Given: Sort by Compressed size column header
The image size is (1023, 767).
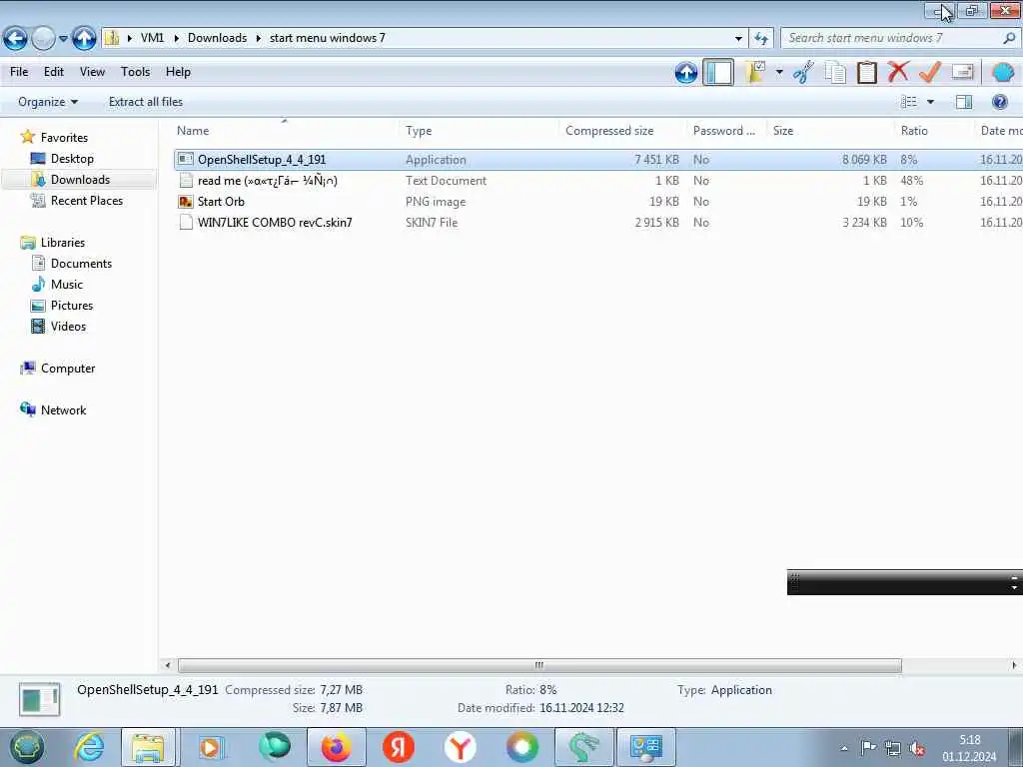Looking at the screenshot, I should pyautogui.click(x=609, y=131).
